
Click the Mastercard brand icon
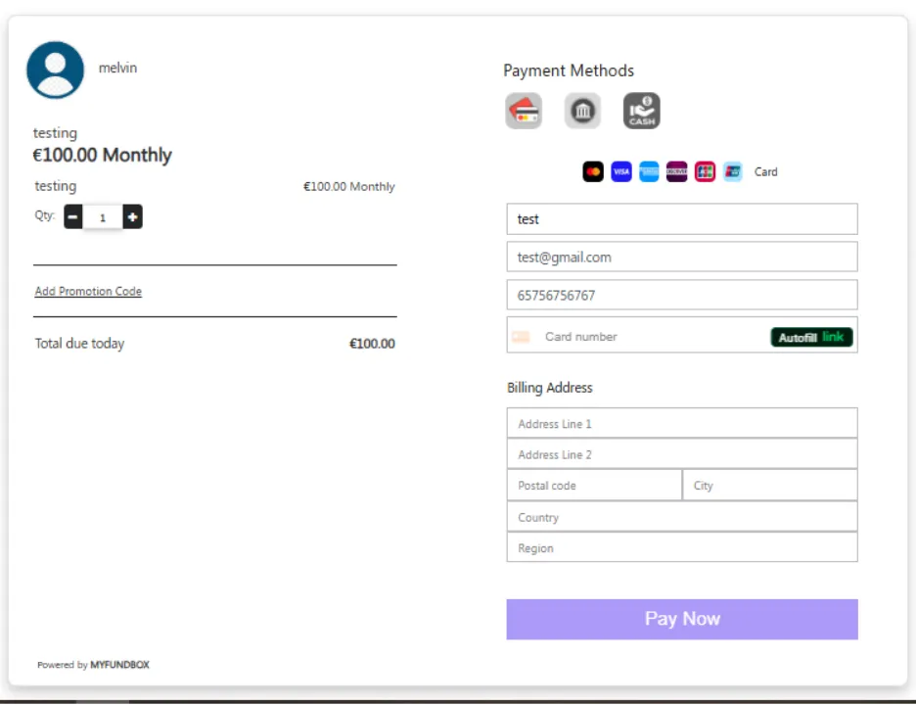(593, 172)
